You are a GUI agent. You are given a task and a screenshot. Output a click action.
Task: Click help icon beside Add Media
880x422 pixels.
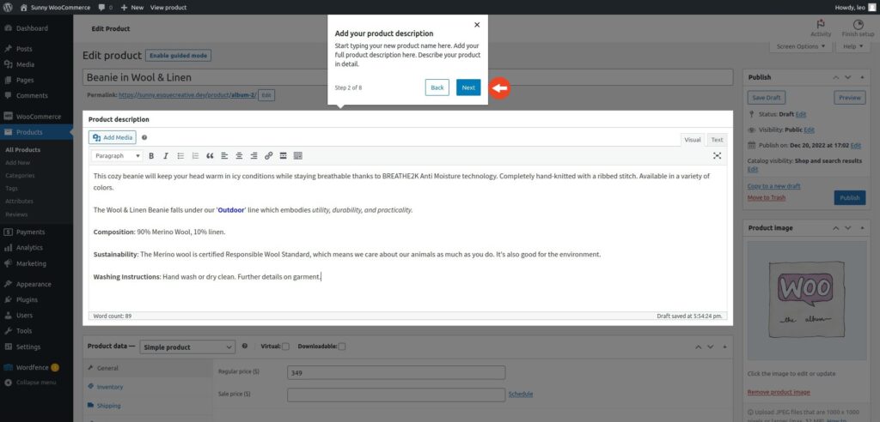tap(144, 137)
